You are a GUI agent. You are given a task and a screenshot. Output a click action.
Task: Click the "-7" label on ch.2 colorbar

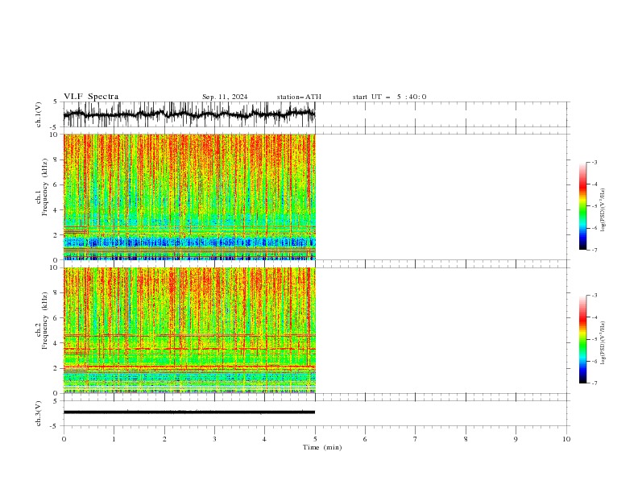594,383
